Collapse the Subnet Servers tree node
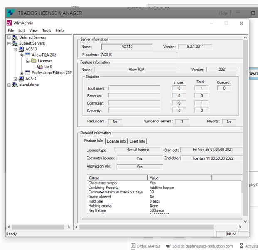This screenshot has height=250, width=258. tap(9, 44)
